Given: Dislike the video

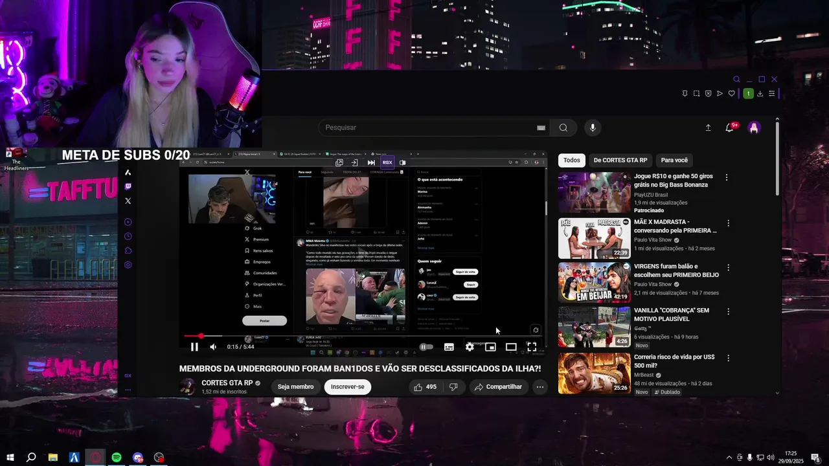Looking at the screenshot, I should click(x=453, y=387).
